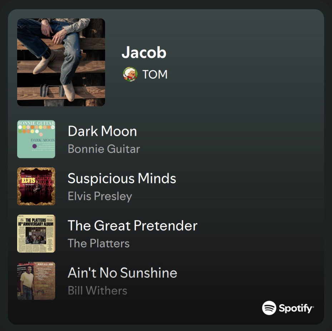Click The Platters 10th Anniversary album art
Screen dimensions: 332x331
pos(36,234)
